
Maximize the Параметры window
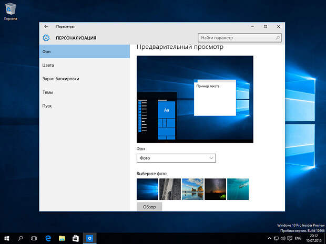tap(266, 27)
